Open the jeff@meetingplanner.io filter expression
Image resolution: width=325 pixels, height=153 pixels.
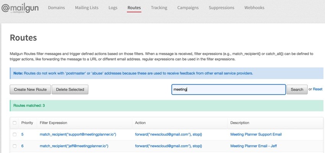pos(74,146)
